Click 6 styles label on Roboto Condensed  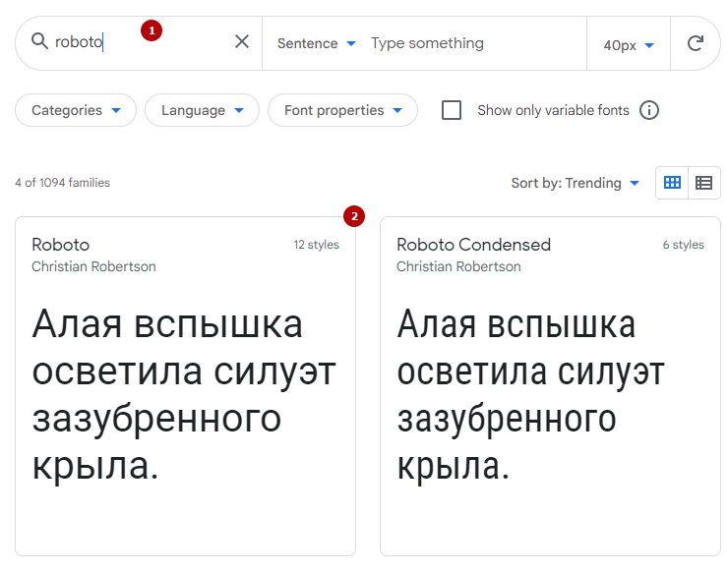(x=683, y=245)
